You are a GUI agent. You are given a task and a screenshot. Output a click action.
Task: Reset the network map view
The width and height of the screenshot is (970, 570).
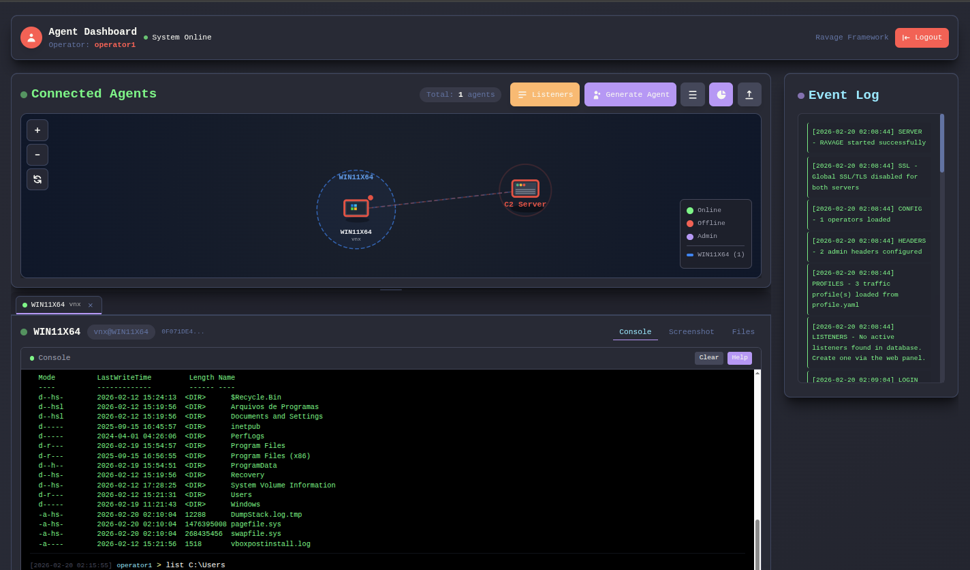(37, 179)
